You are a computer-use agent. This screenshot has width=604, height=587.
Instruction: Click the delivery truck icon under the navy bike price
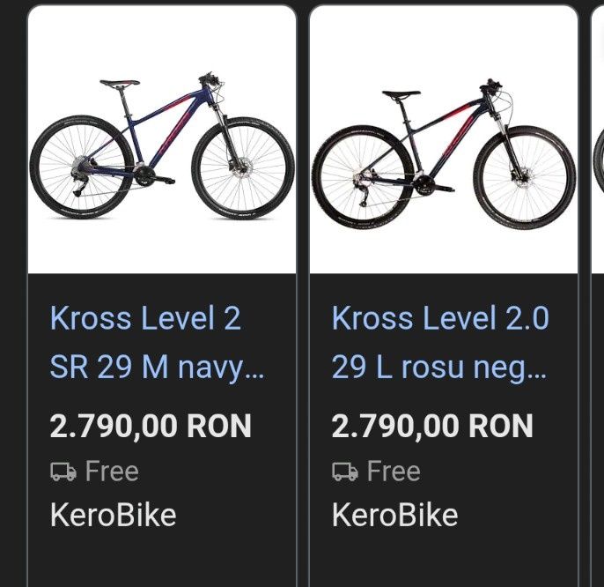coord(63,472)
